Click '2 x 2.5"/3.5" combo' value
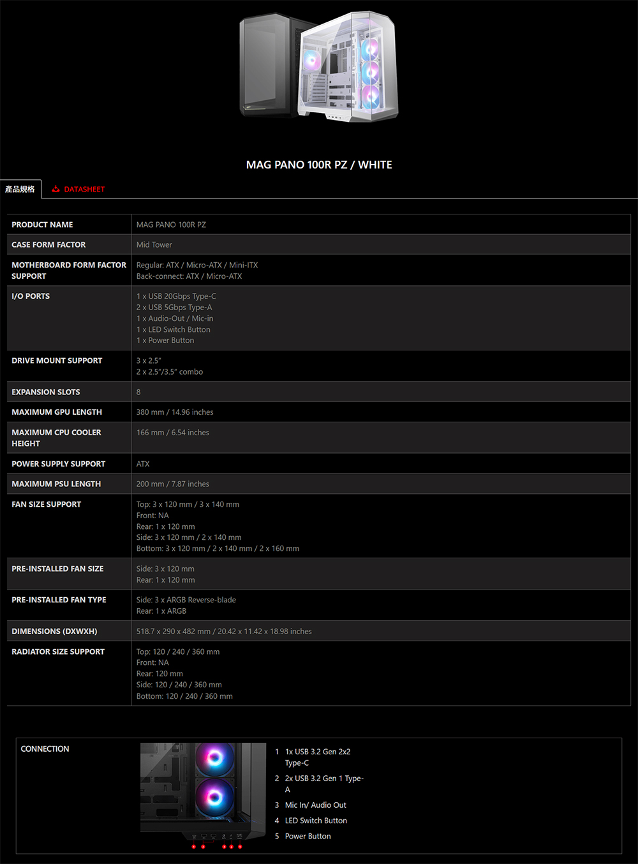The width and height of the screenshot is (638, 864). coord(170,372)
